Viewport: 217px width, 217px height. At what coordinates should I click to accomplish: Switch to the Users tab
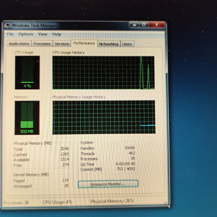[x=127, y=44]
